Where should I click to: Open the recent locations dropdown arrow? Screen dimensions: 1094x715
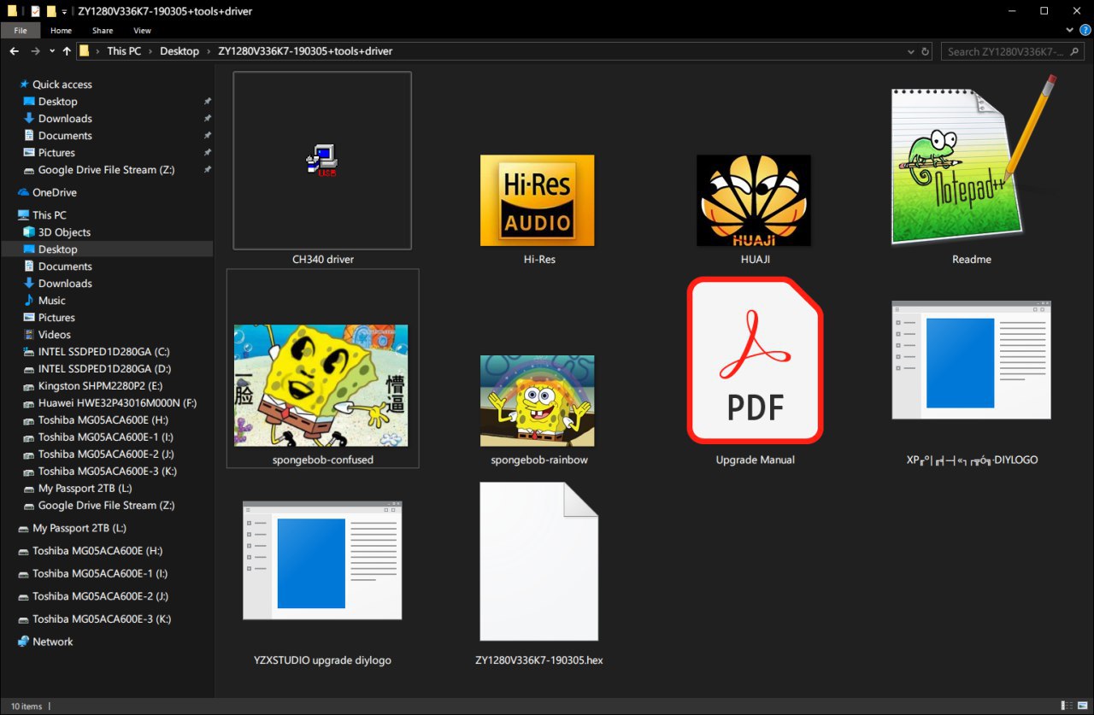click(51, 51)
